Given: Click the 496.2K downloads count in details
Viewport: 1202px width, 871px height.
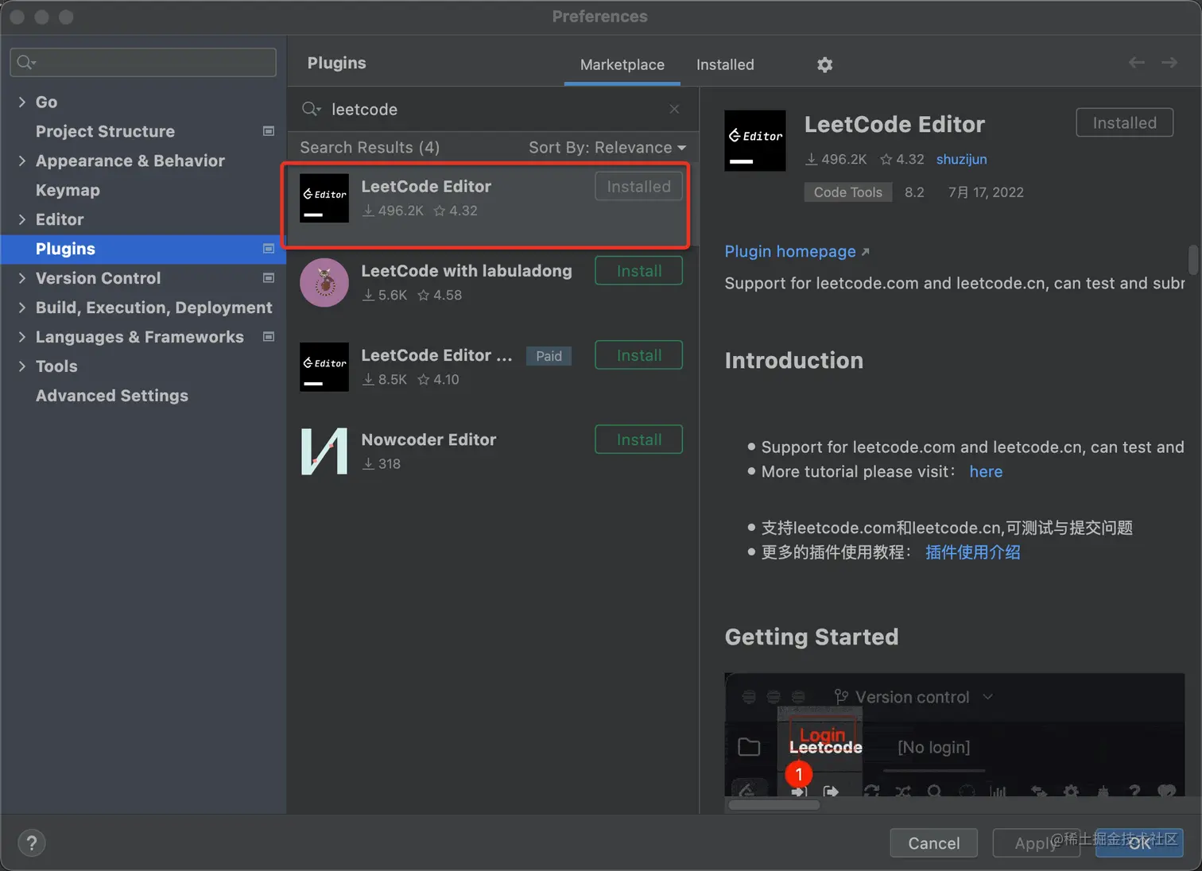Looking at the screenshot, I should coord(836,159).
